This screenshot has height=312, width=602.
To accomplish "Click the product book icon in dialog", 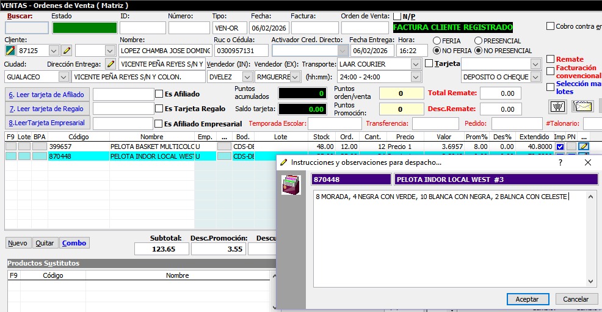I will click(x=291, y=185).
